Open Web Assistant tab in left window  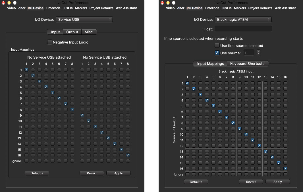tap(126, 8)
